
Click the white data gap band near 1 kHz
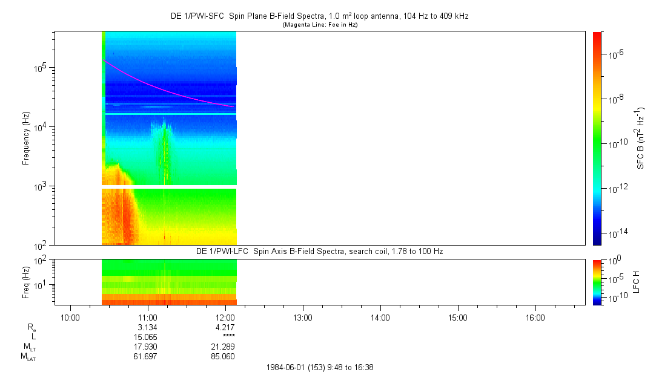(169, 187)
